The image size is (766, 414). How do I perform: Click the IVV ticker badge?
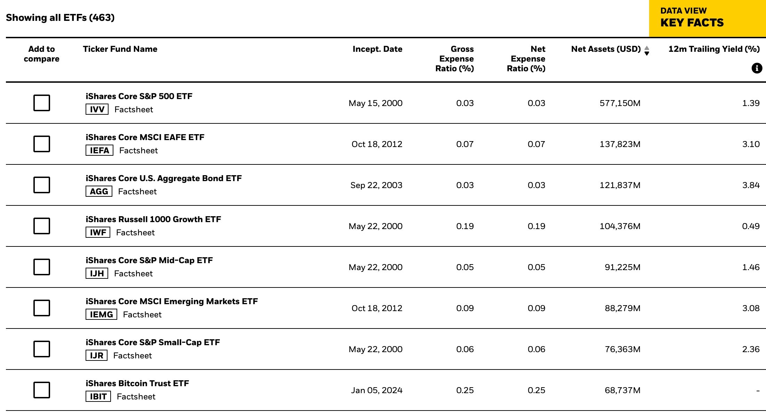[97, 109]
